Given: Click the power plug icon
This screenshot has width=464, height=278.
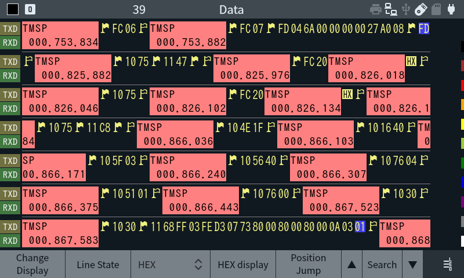Looking at the screenshot, I should point(452,9).
